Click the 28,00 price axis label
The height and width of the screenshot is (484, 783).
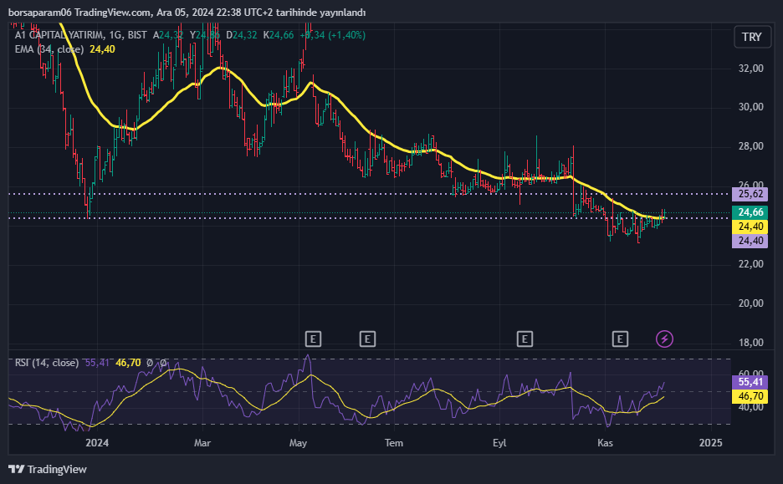pos(751,146)
